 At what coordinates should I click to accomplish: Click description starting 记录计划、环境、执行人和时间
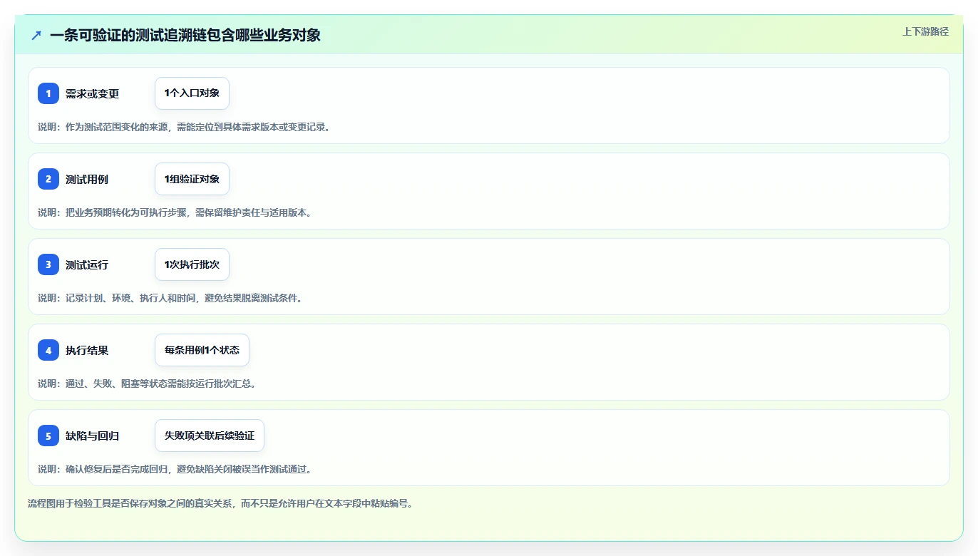point(170,298)
